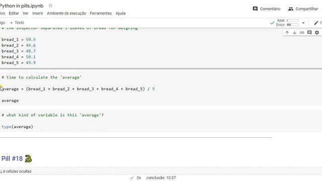Expand the runtime connection dropdown arrow
The image size is (322, 181).
[303, 23]
